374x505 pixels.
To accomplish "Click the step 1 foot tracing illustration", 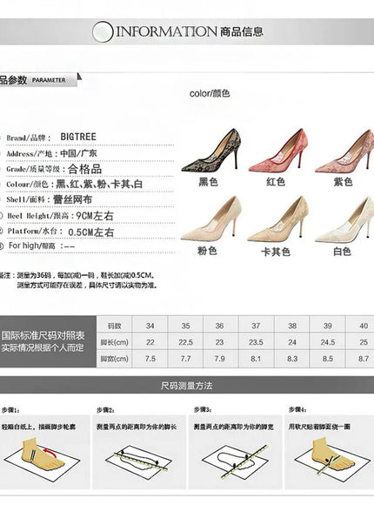I will (43, 459).
